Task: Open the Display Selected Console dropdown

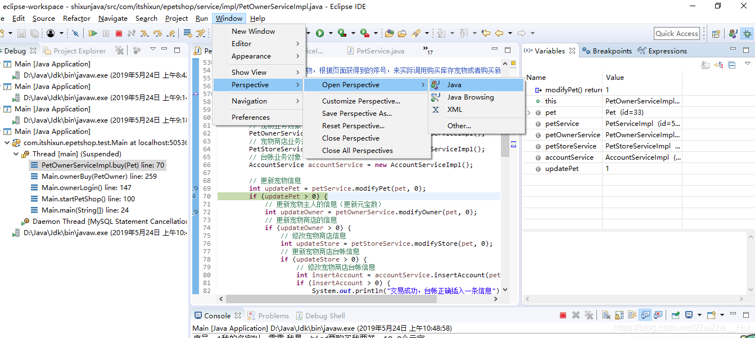Action: (699, 315)
